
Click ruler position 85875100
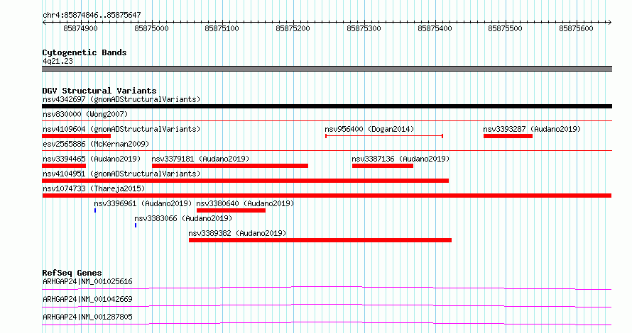click(x=222, y=28)
